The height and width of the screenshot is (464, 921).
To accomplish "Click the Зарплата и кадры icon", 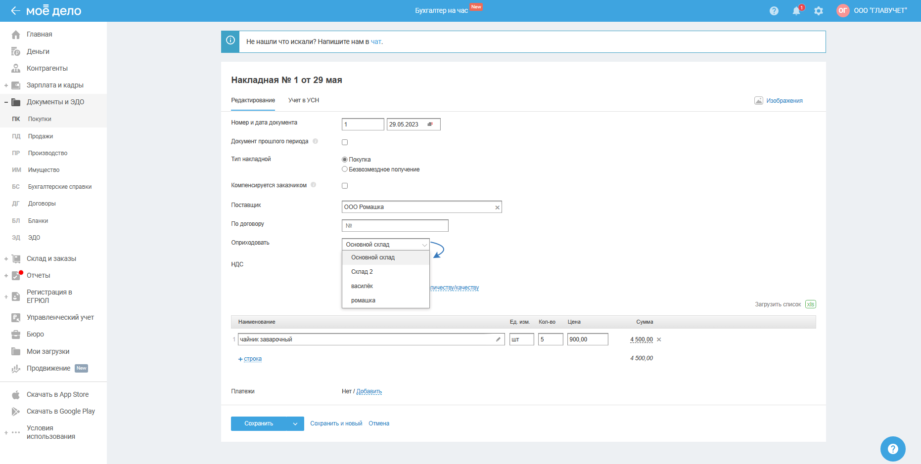I will (x=16, y=85).
